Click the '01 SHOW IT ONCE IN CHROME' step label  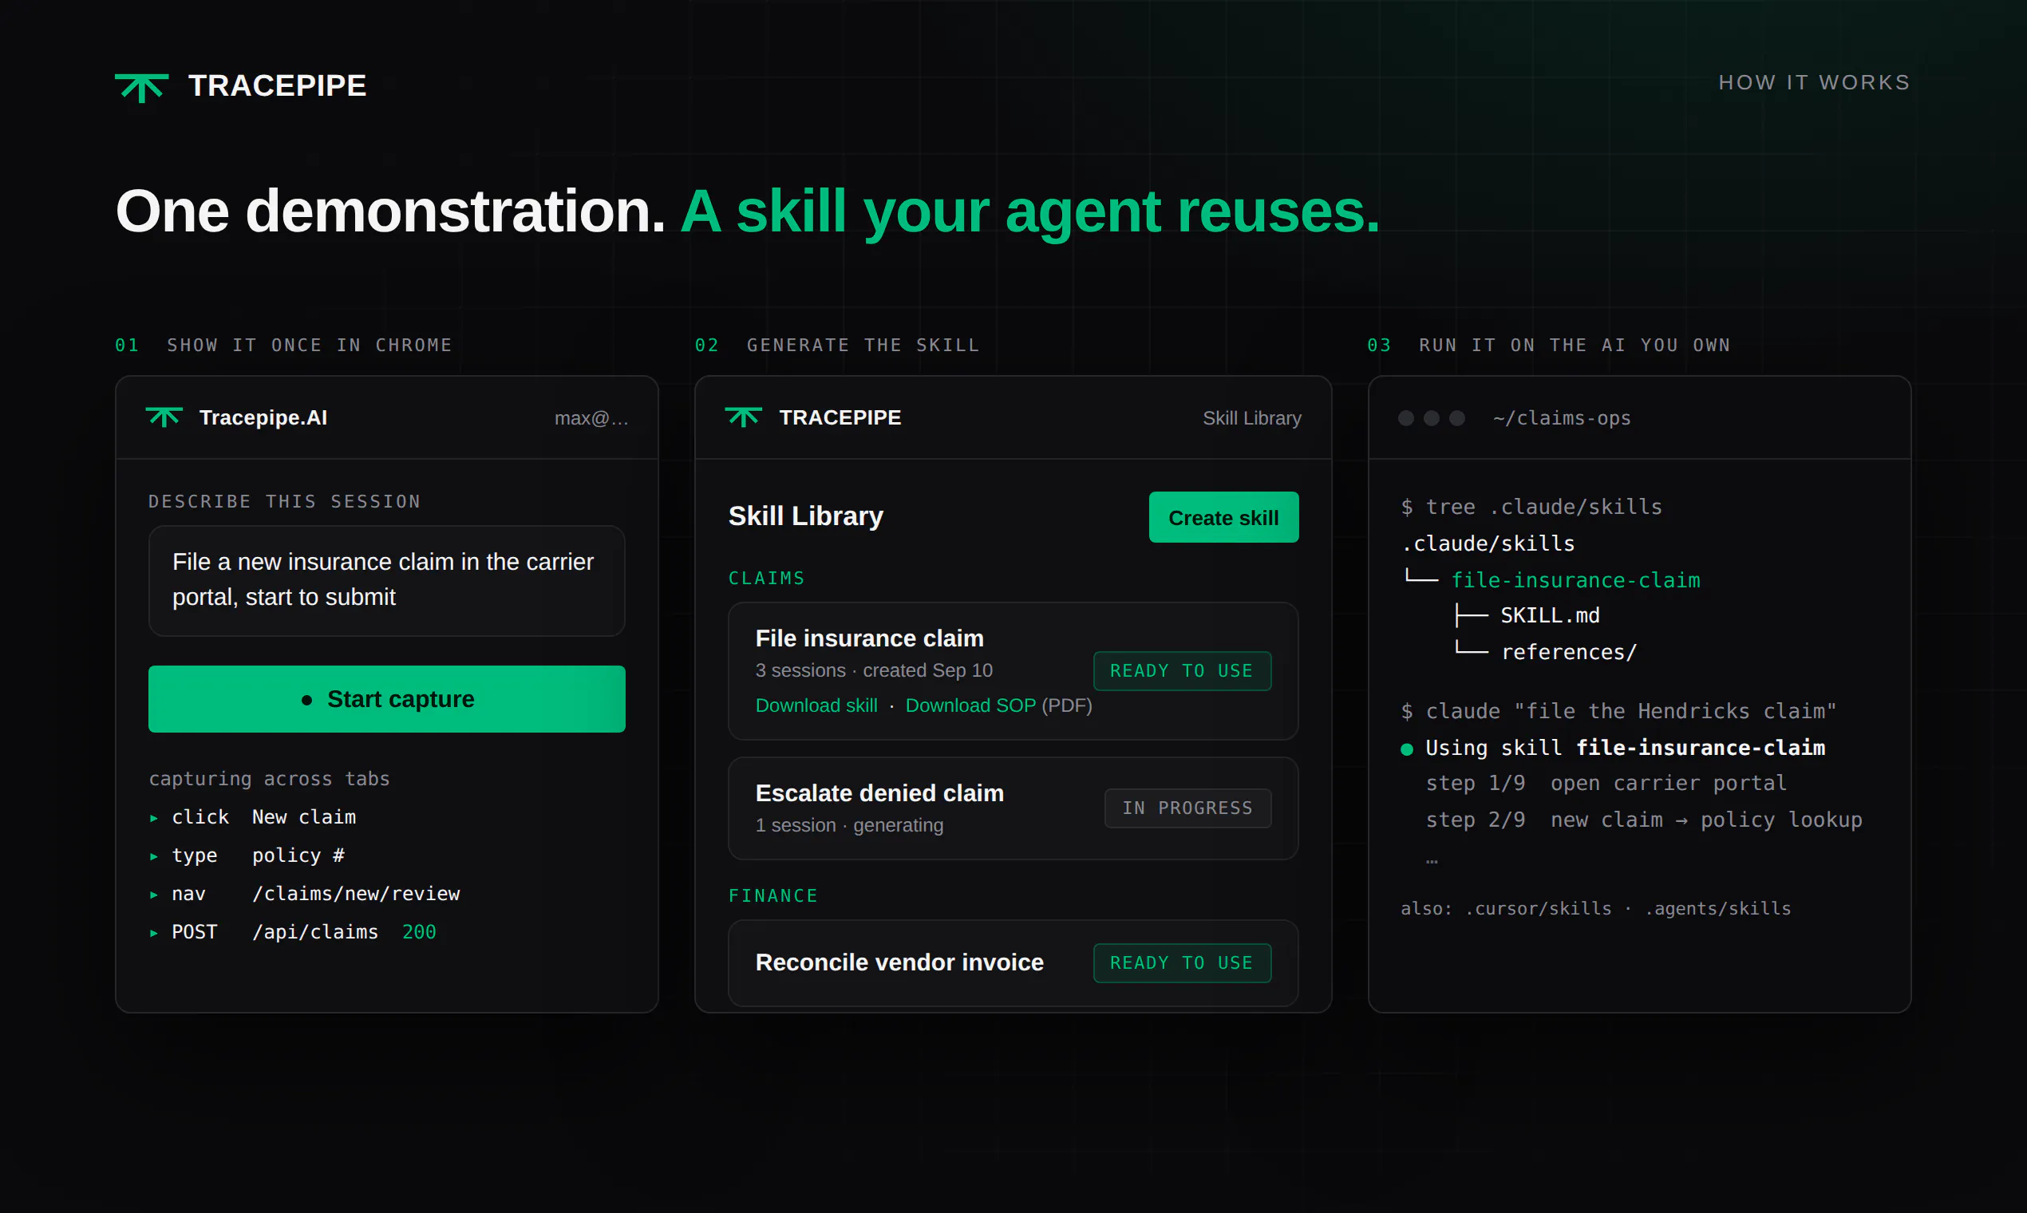283,345
